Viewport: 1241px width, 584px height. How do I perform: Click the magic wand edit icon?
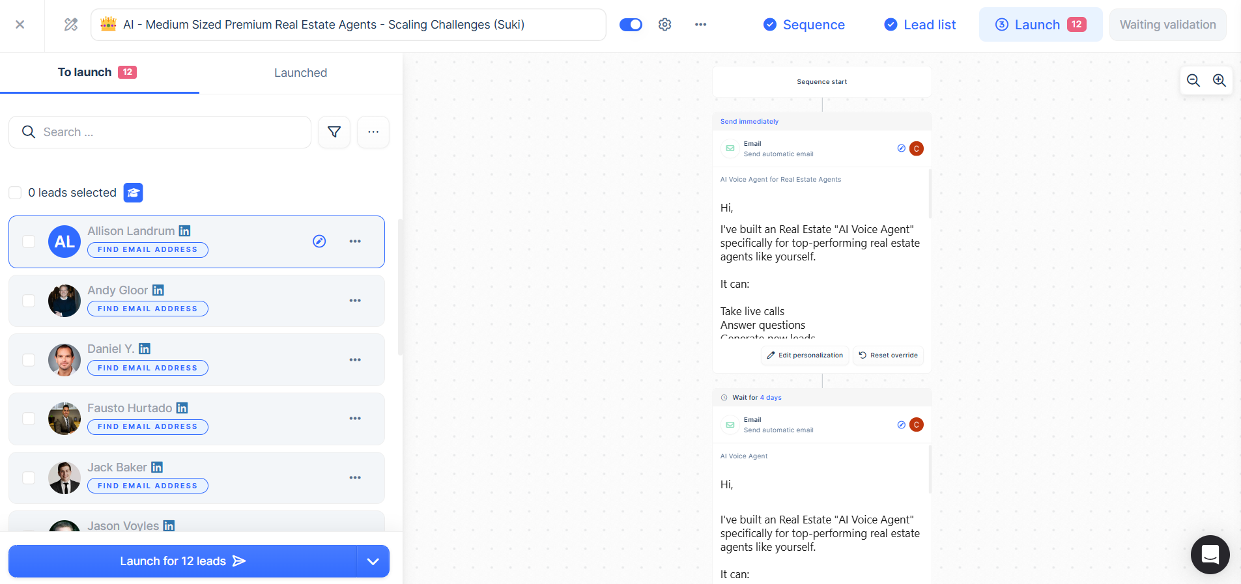[x=71, y=25]
